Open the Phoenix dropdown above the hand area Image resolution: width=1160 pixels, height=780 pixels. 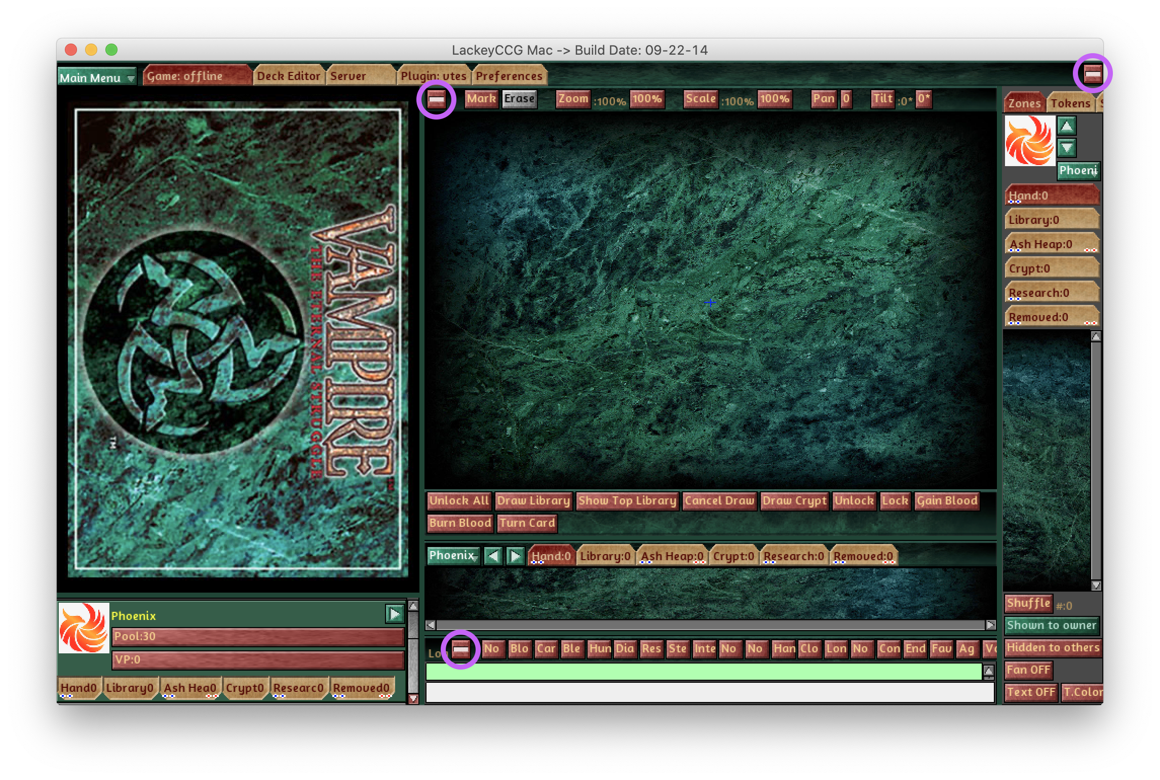[x=453, y=556]
